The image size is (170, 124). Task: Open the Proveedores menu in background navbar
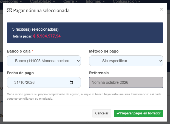[x=11, y=1]
